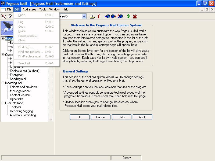The height and width of the screenshot is (161, 215).
Task: Close the inner Preferences document window
Action: pyautogui.click(x=212, y=9)
